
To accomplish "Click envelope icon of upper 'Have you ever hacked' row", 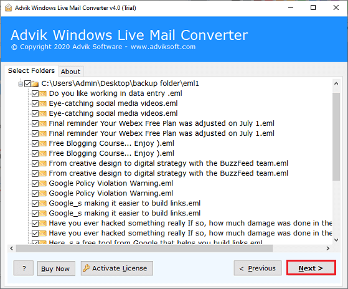I will click(x=43, y=224).
